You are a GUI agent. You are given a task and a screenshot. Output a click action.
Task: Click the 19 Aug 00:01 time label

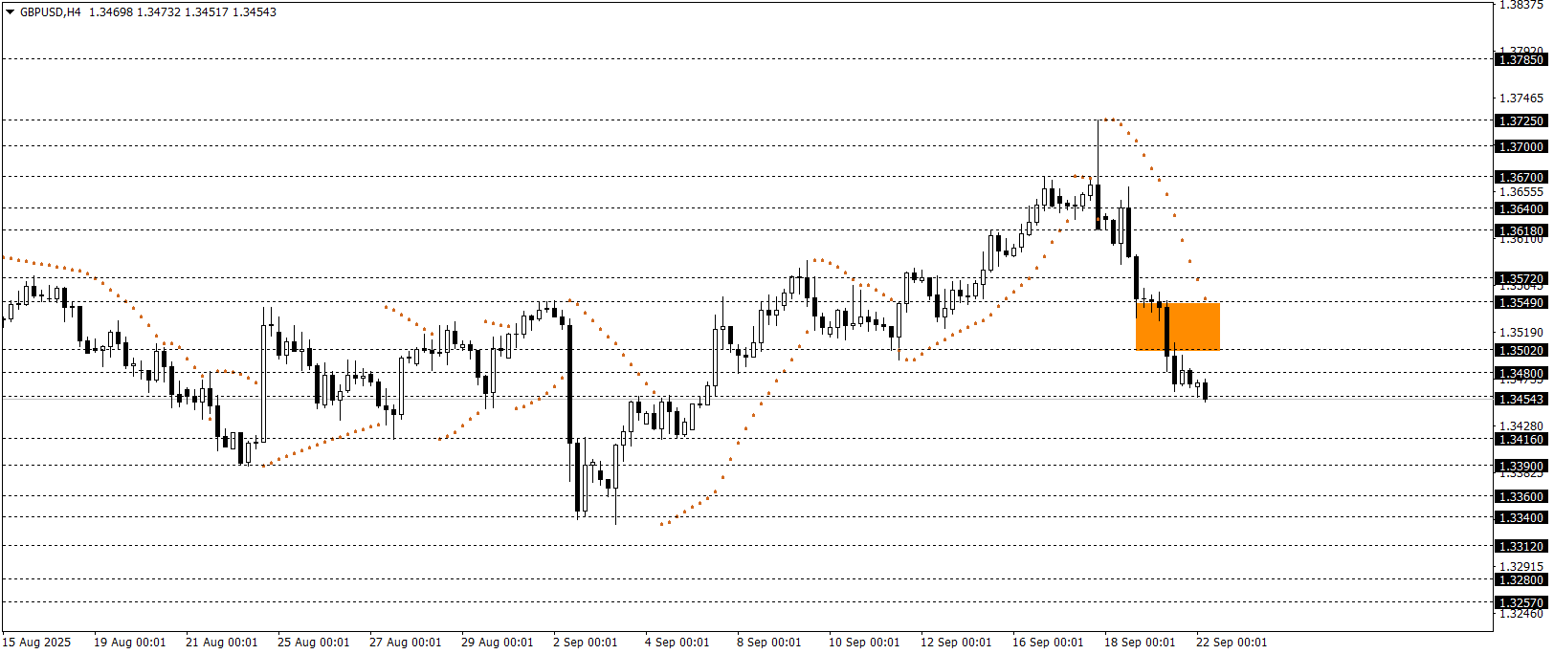coord(129,642)
